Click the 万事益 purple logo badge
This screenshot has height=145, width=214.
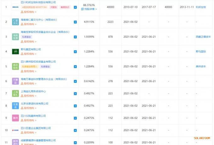pos(15,81)
